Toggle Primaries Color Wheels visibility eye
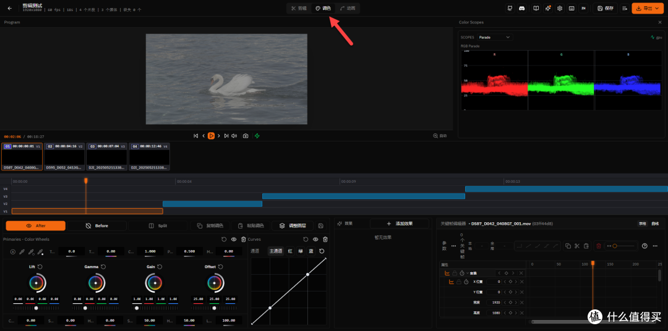The image size is (668, 331). tap(234, 240)
